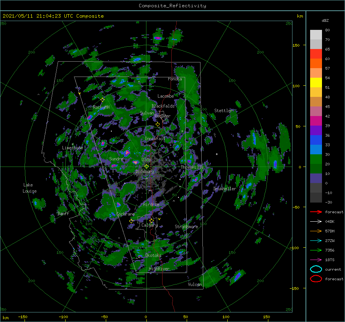Screen dimensions: 345x322
Task: Click the red forecast ellipse legend icon
Action: tap(316, 279)
